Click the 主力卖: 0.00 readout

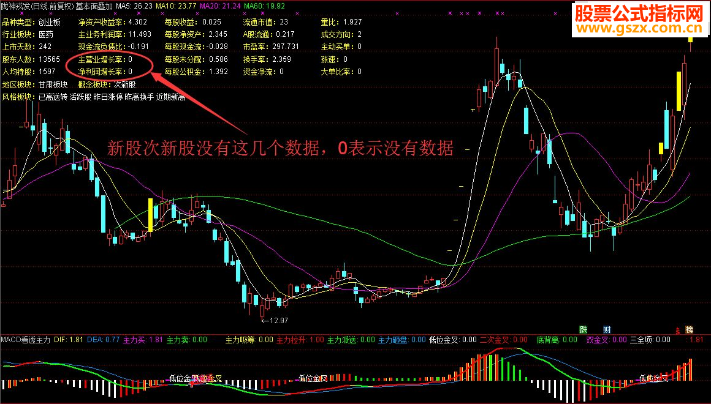pyautogui.click(x=187, y=339)
